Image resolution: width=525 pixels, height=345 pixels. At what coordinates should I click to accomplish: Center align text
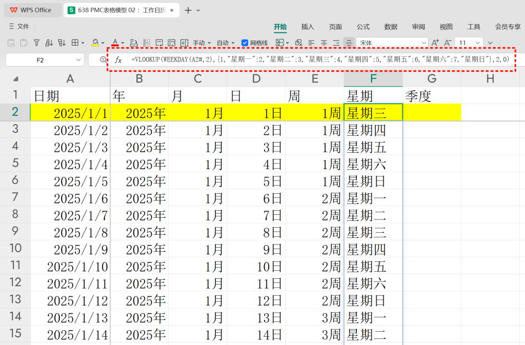(x=324, y=43)
